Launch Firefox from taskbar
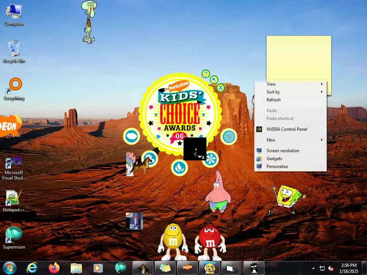The height and width of the screenshot is (275, 367). pos(54,268)
